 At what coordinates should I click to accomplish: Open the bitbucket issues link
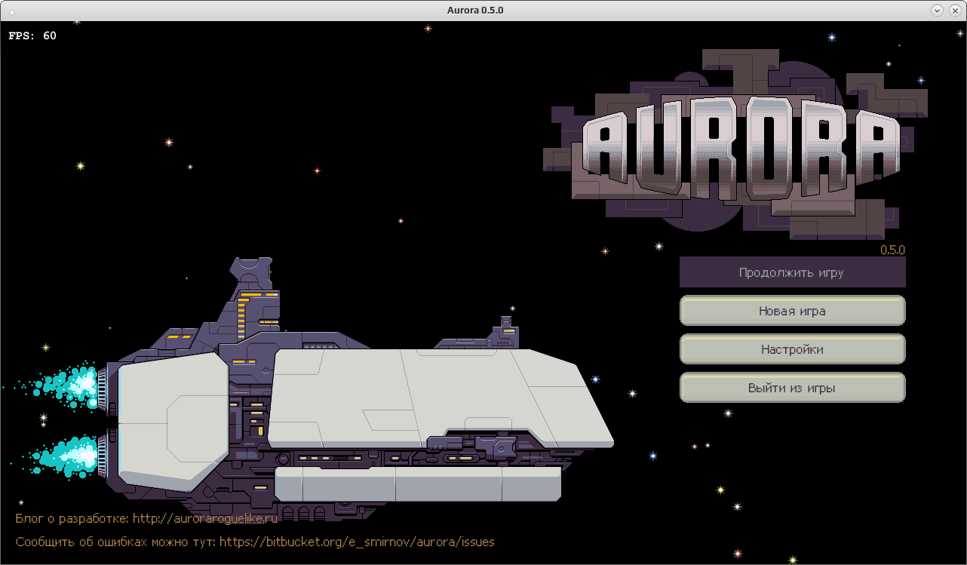(357, 542)
